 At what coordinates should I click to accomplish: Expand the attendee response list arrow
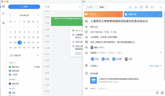point(161,53)
